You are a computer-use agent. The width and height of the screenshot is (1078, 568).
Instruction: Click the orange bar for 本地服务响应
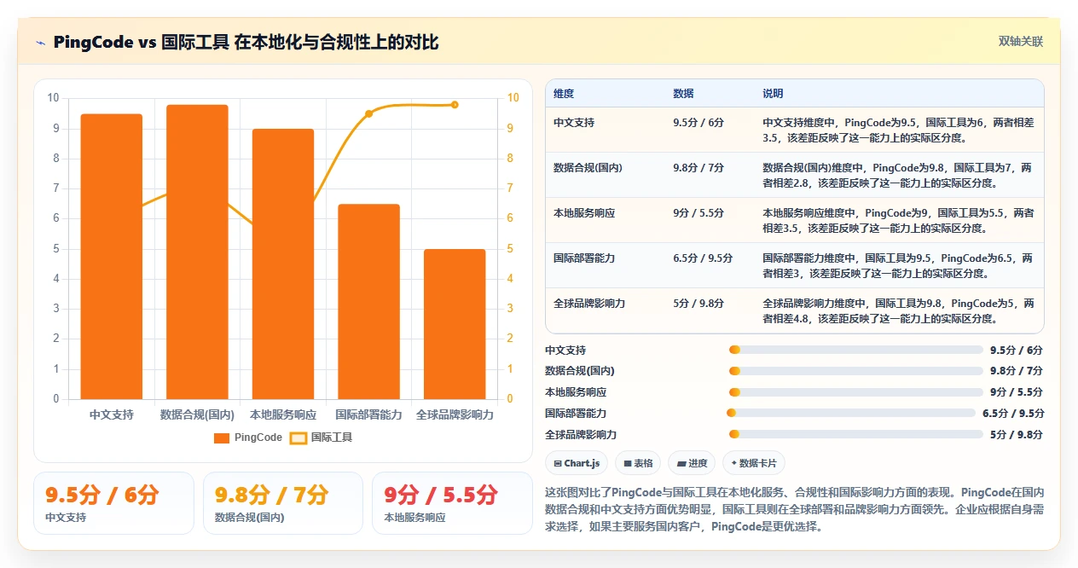pyautogui.click(x=283, y=264)
